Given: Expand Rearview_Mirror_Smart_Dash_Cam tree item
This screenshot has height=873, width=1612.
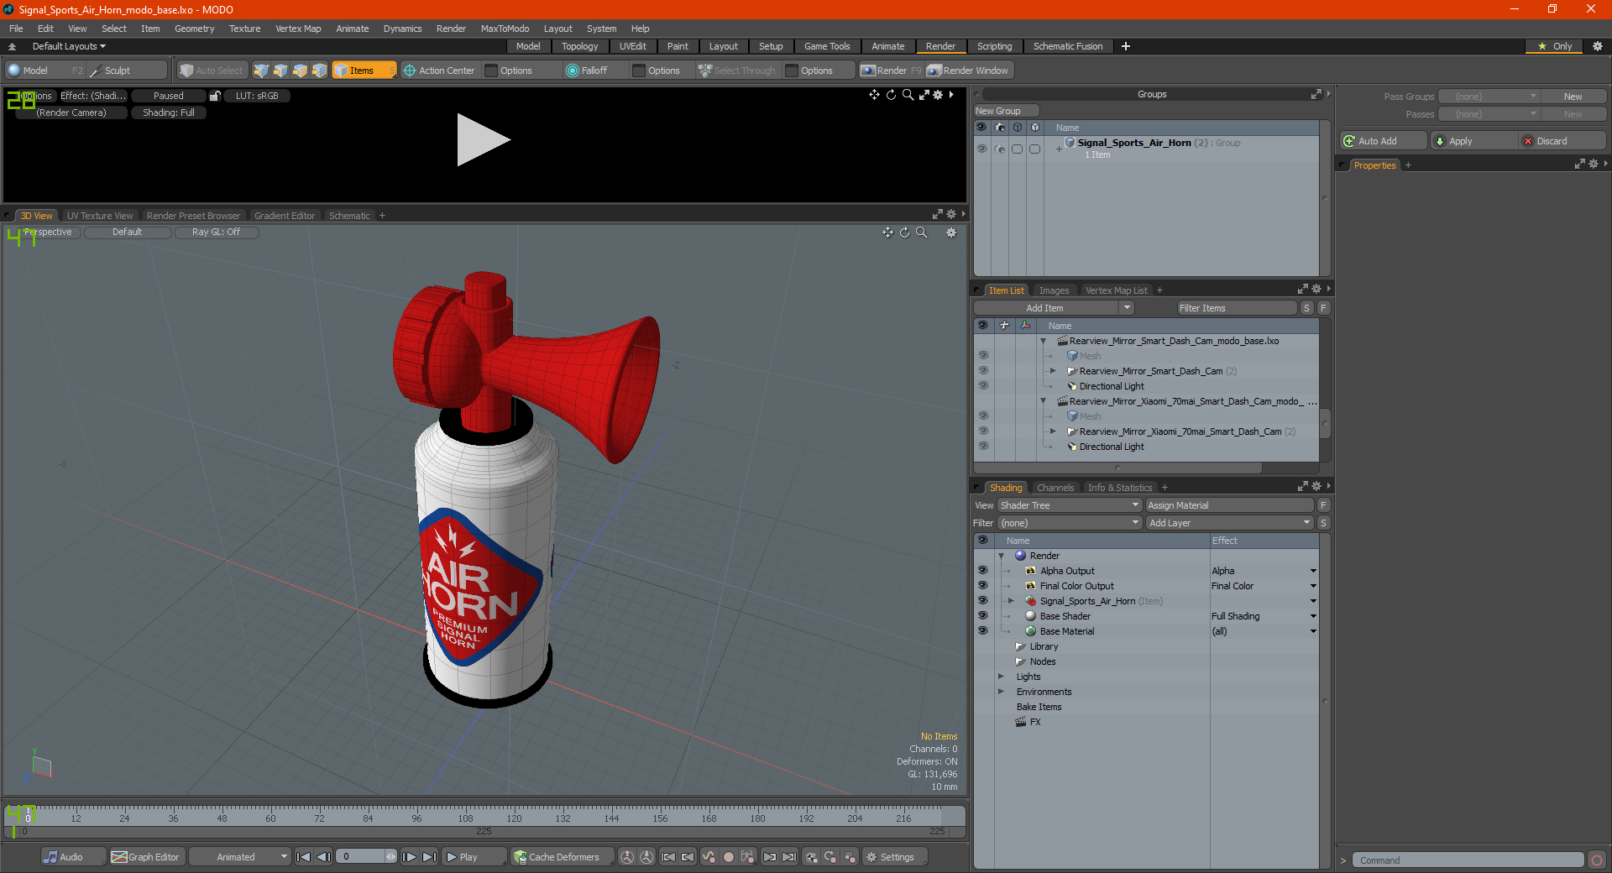Looking at the screenshot, I should (1053, 371).
